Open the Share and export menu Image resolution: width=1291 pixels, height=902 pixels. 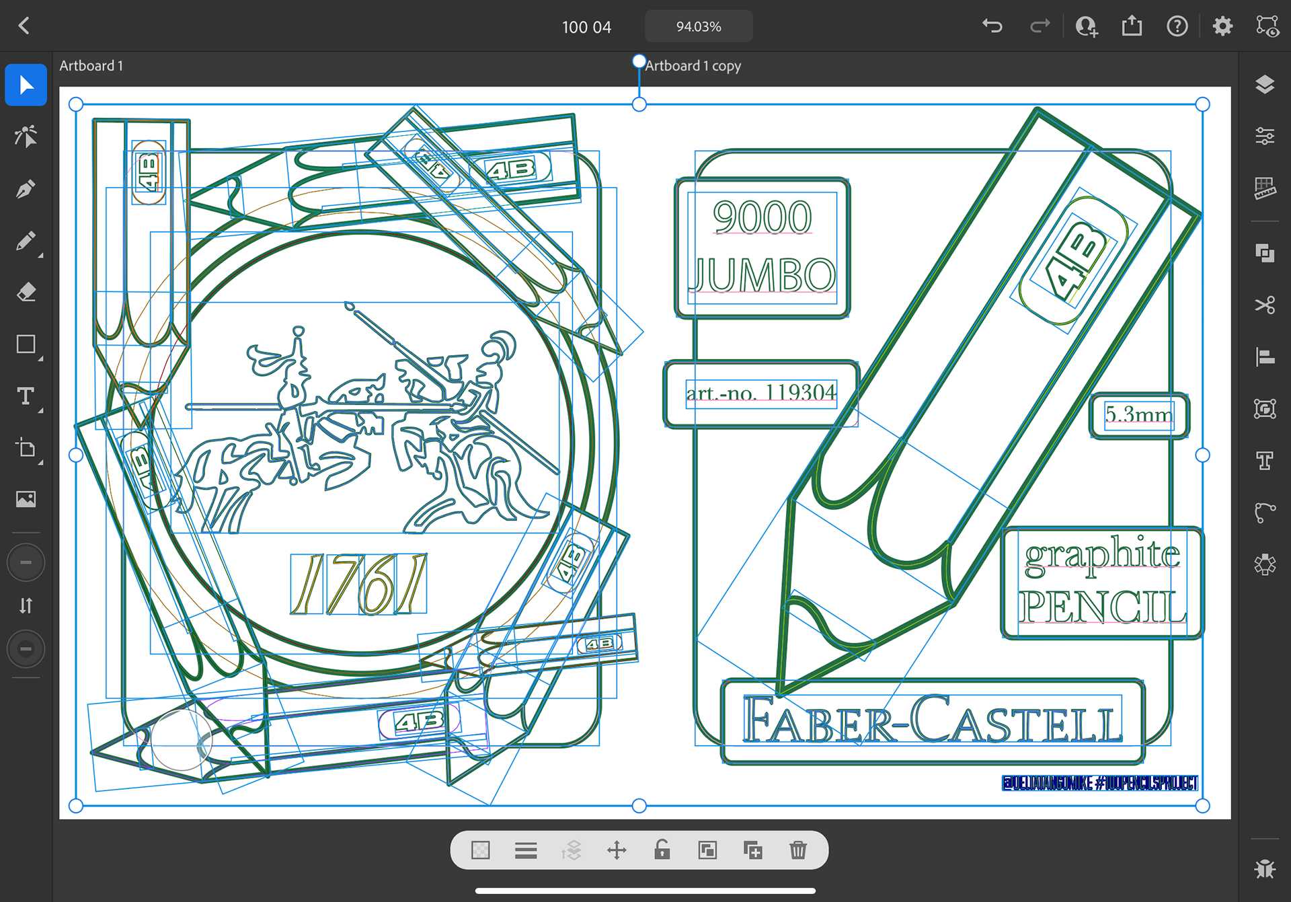1132,26
